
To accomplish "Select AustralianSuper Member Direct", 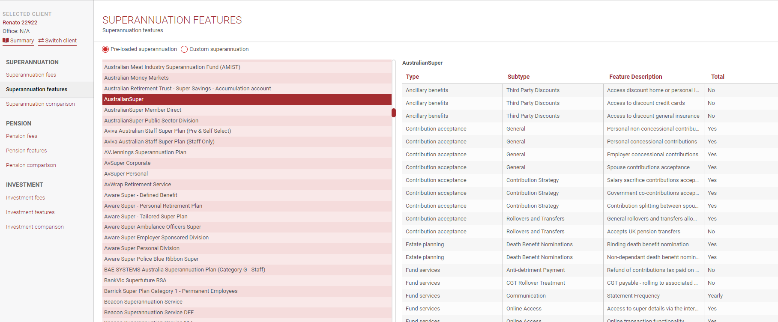I will tap(247, 110).
